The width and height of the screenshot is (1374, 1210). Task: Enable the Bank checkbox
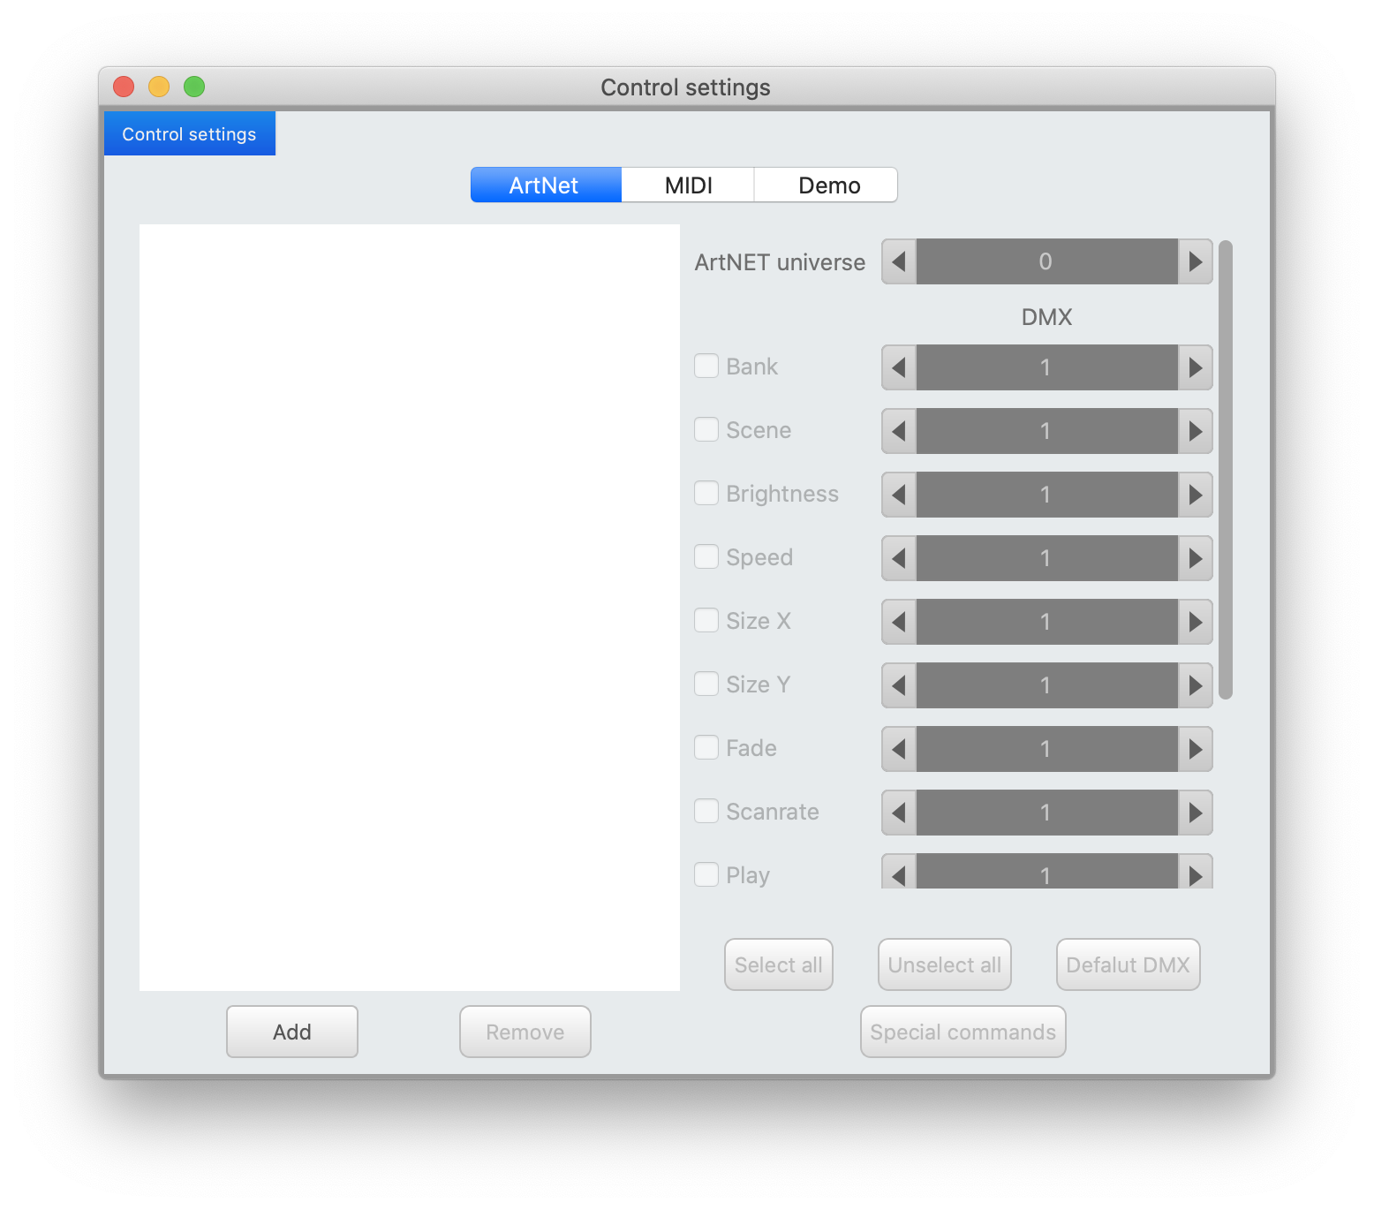(x=706, y=367)
